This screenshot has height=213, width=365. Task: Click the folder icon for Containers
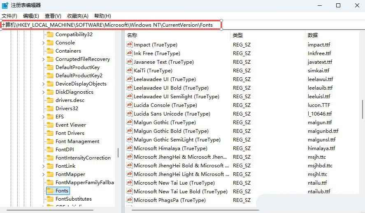(x=50, y=51)
